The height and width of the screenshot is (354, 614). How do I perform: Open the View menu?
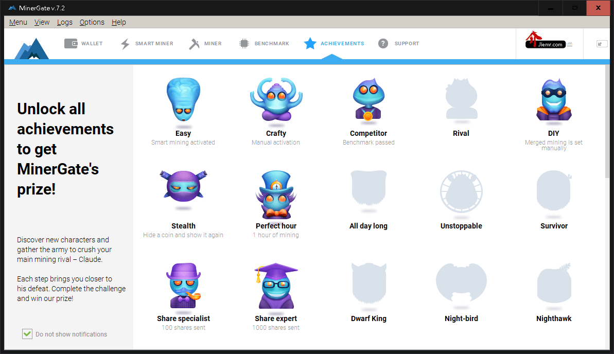point(42,22)
